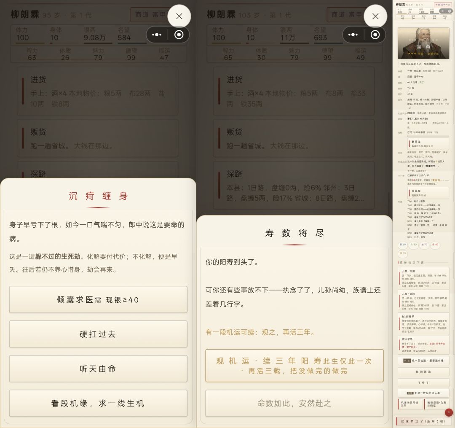Tap the 机缘祭祖·为来世积福 card
Image resolution: width=455 pixels, height=428 pixels.
(437, 404)
